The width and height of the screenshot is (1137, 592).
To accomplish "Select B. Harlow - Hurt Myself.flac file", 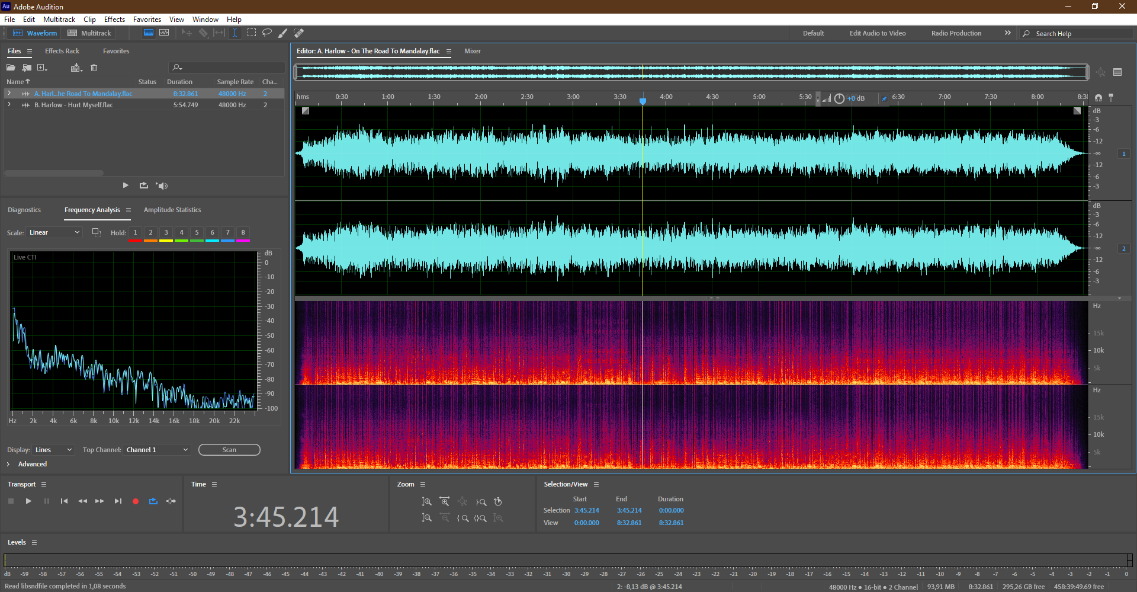I will click(x=73, y=105).
